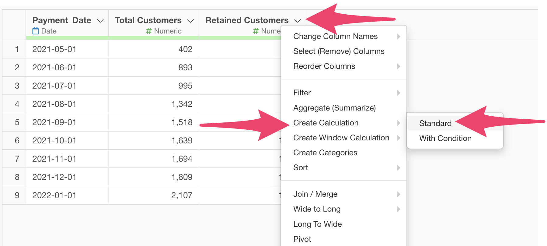
Task: Open the Retained Customers column menu chevron
Action: [x=298, y=21]
